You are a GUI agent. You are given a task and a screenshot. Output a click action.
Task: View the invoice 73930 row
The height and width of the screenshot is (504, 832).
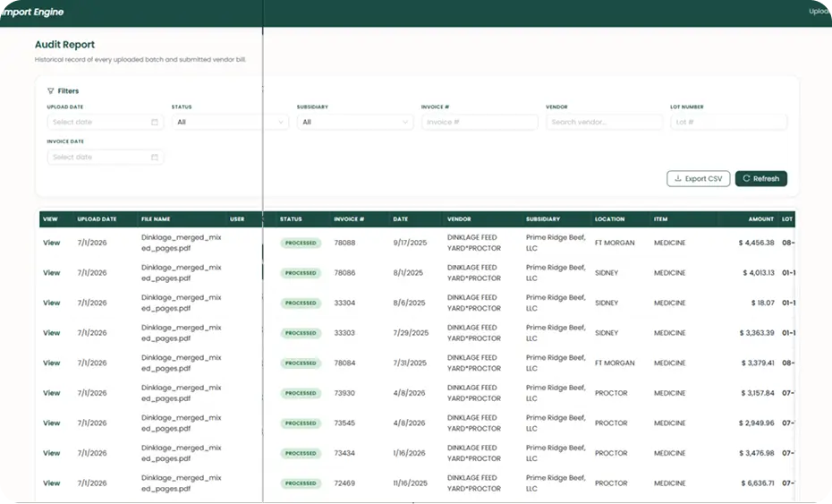(x=52, y=393)
